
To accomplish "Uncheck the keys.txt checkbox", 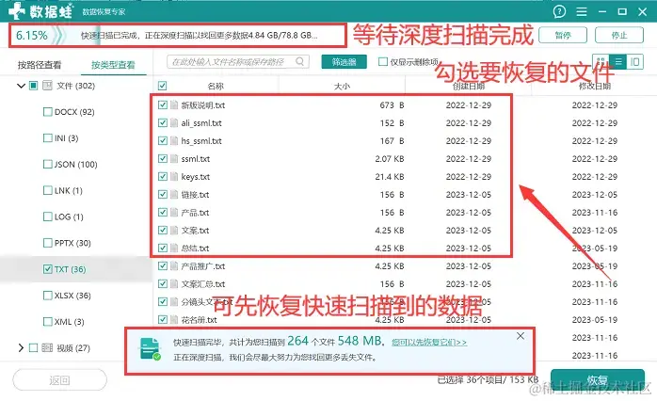I will pyautogui.click(x=163, y=176).
